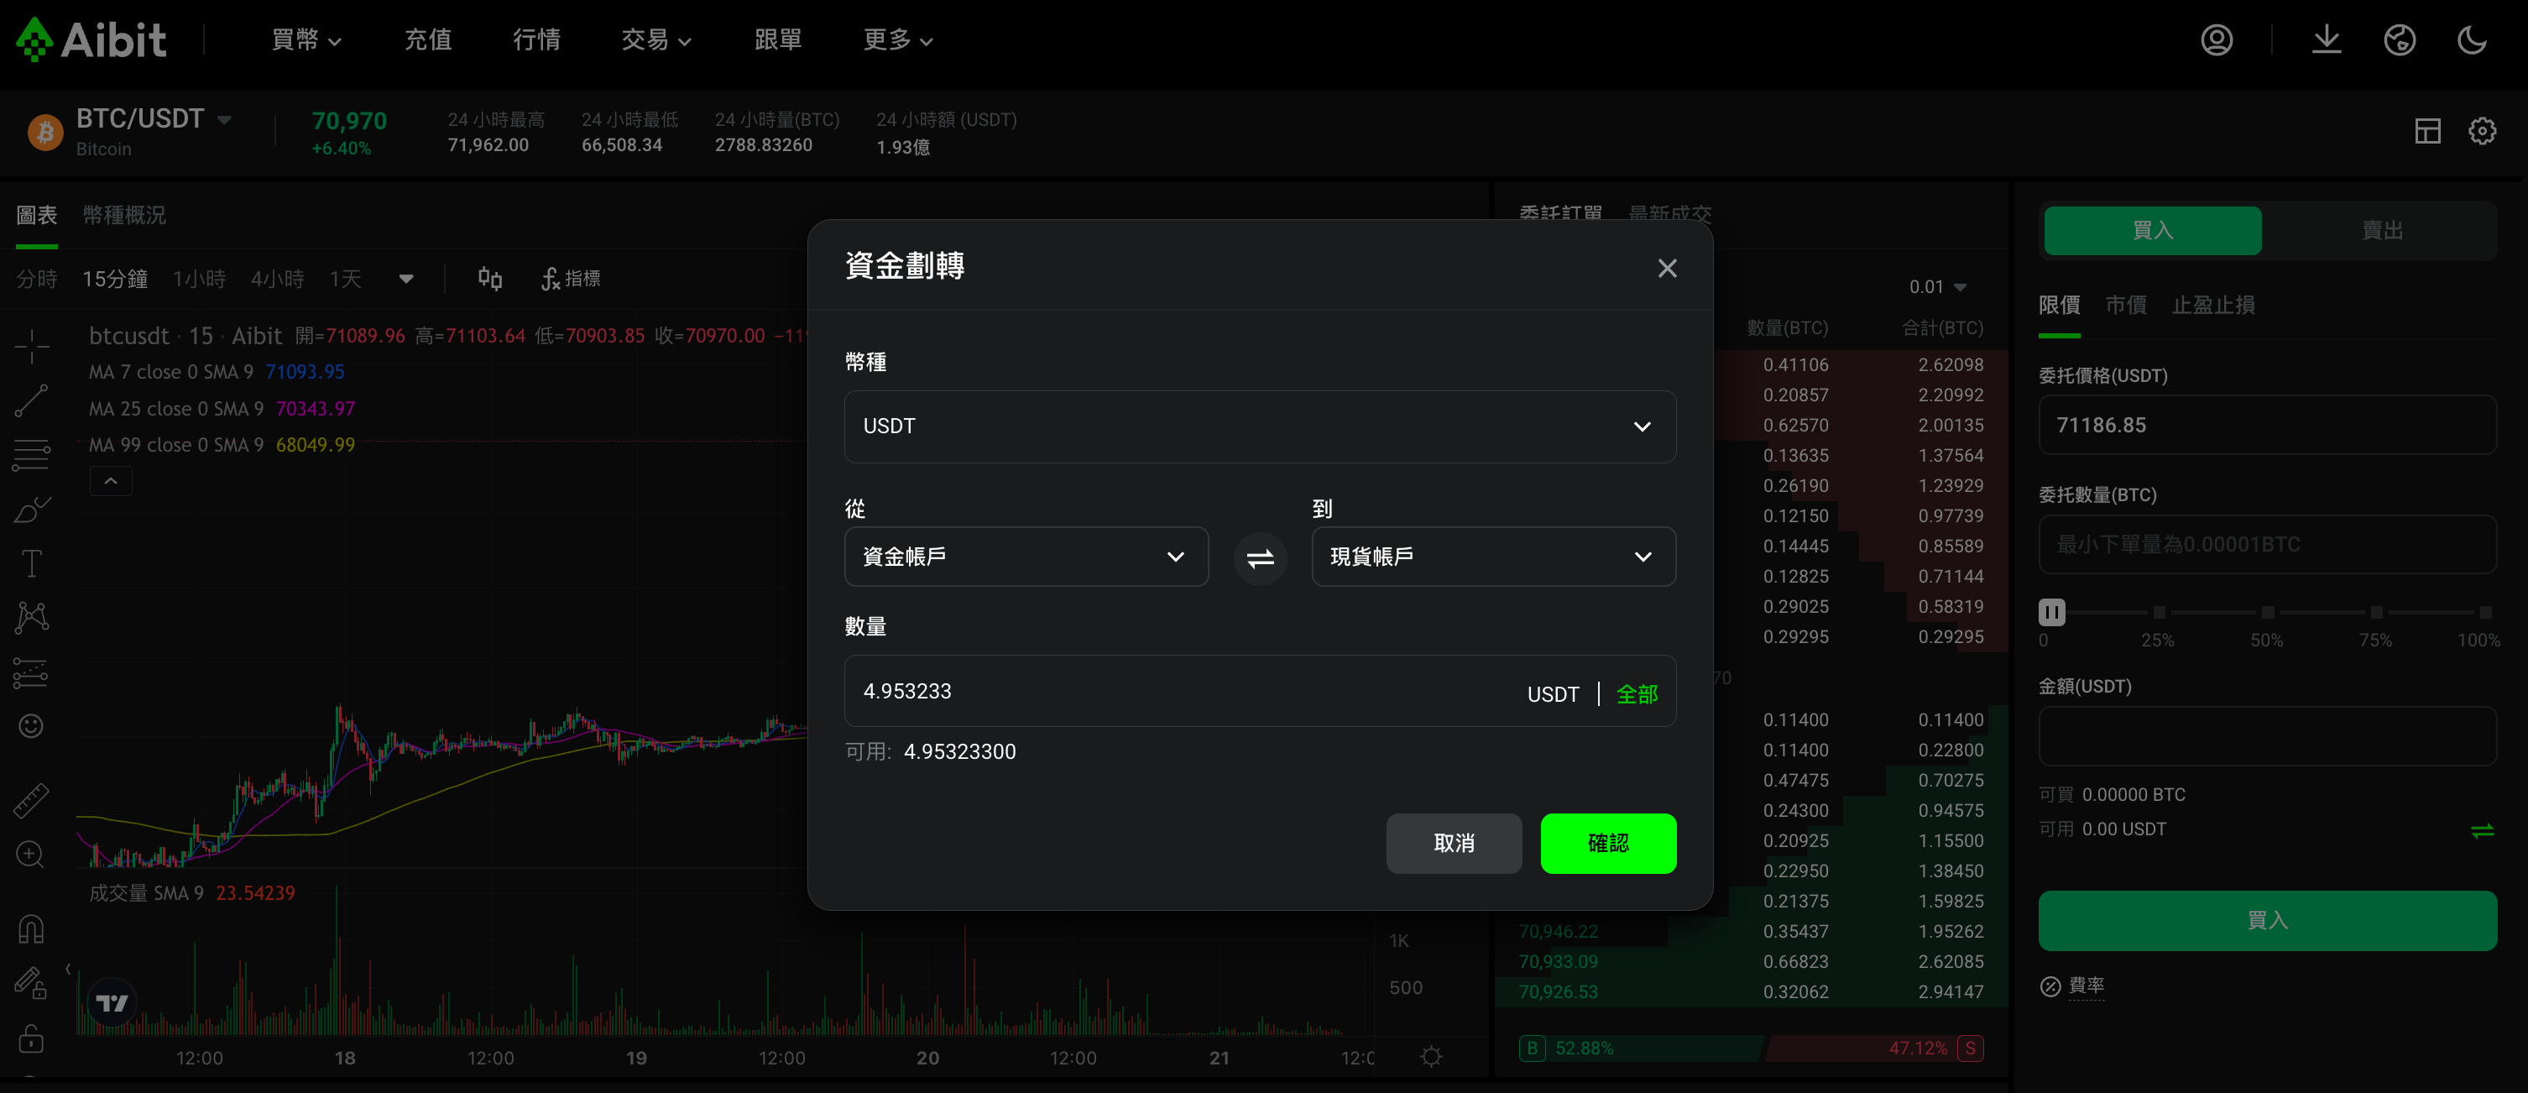Screen dimensions: 2528x1093
Task: Expand more timeframe options arrow
Action: [x=405, y=280]
